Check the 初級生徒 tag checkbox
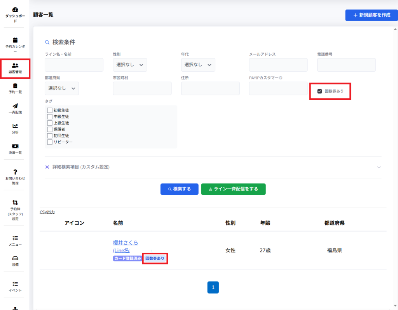 (x=50, y=110)
